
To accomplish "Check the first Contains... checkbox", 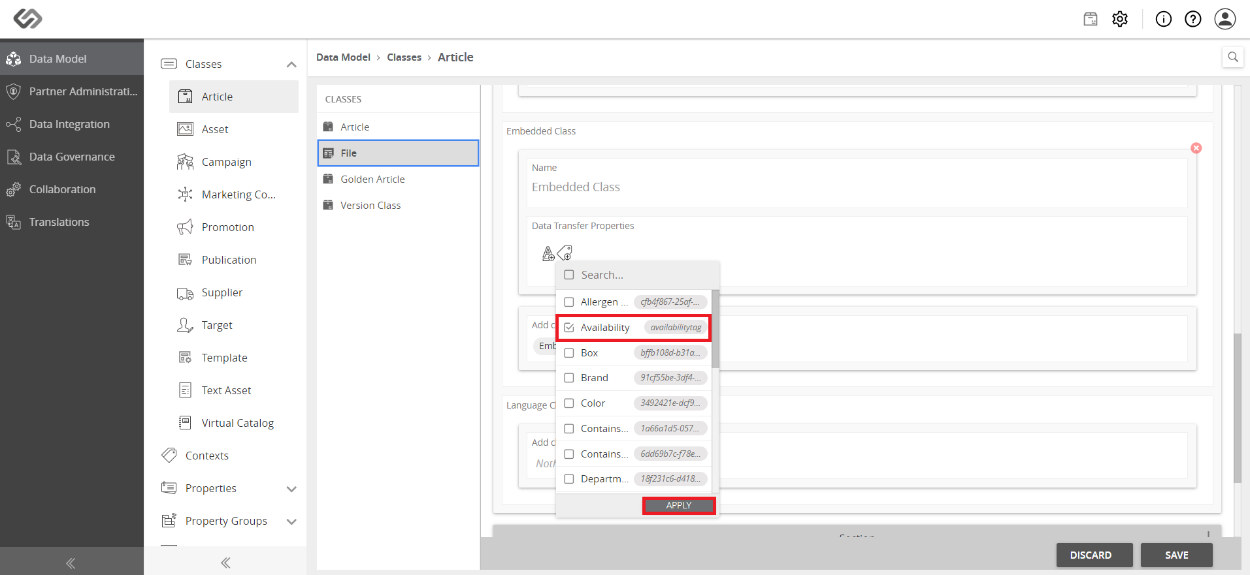I will coord(569,429).
